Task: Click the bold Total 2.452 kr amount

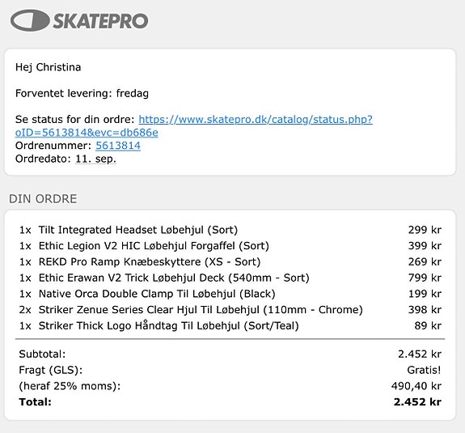Action: 417,402
